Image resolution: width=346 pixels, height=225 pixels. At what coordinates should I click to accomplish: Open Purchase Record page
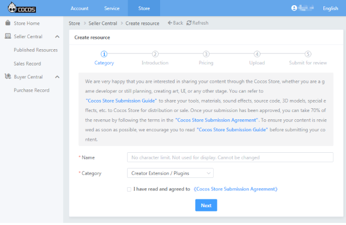point(32,90)
